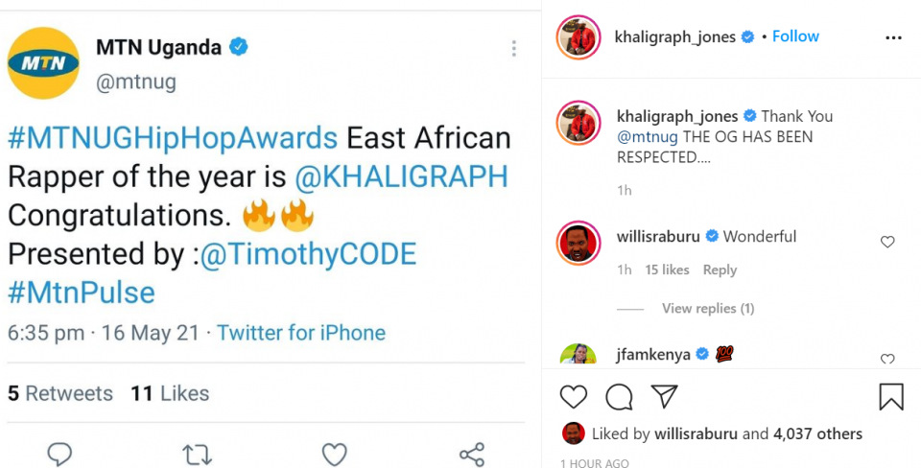Click the MTN Uganda profile logo
921x468 pixels.
[x=43, y=63]
